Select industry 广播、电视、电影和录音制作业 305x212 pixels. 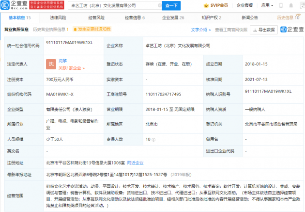[x=72, y=124]
